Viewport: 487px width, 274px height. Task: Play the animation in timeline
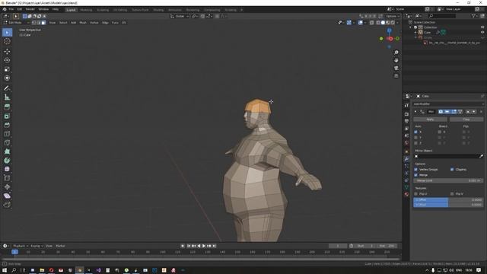[x=204, y=246]
